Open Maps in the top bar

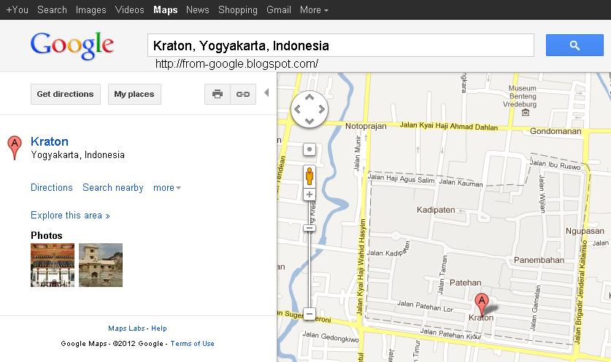click(166, 9)
